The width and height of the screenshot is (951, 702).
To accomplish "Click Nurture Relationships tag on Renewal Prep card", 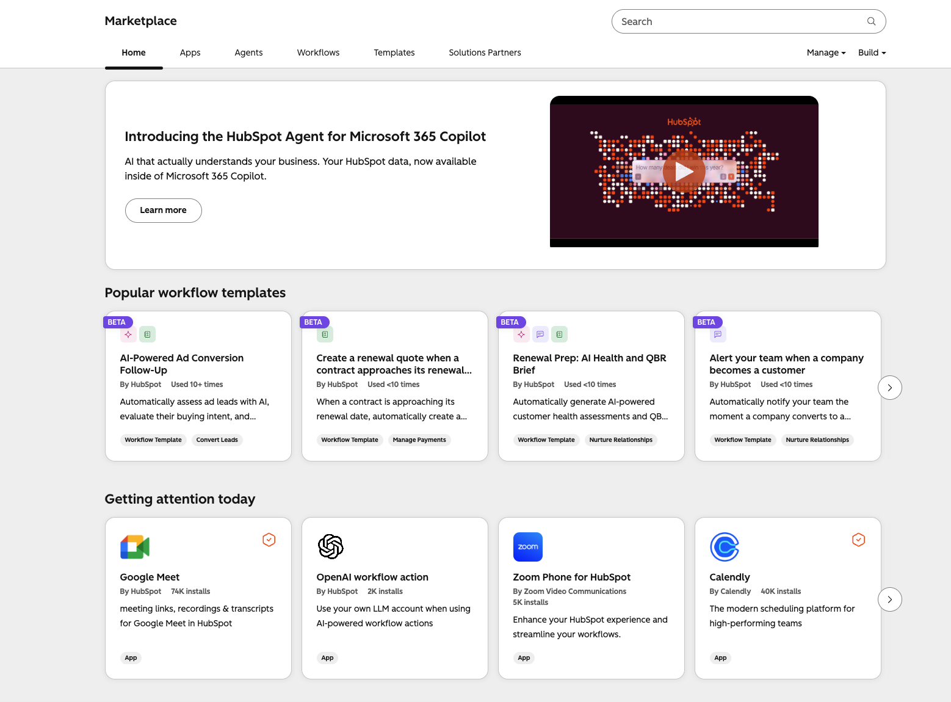I will (621, 440).
